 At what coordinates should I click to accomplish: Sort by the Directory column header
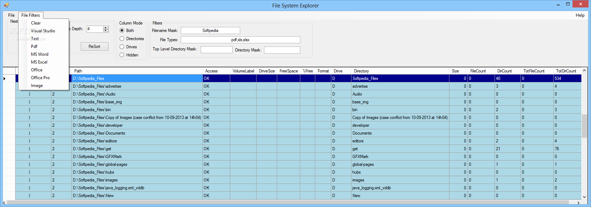(x=400, y=71)
